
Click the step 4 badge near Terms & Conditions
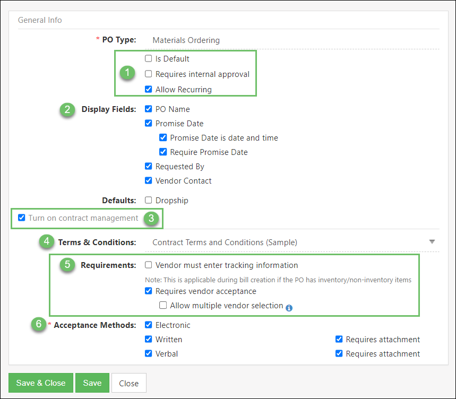46,241
